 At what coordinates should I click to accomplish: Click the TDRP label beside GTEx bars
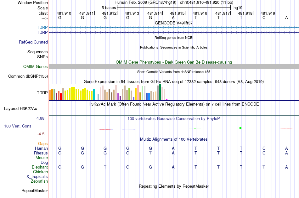[42, 93]
